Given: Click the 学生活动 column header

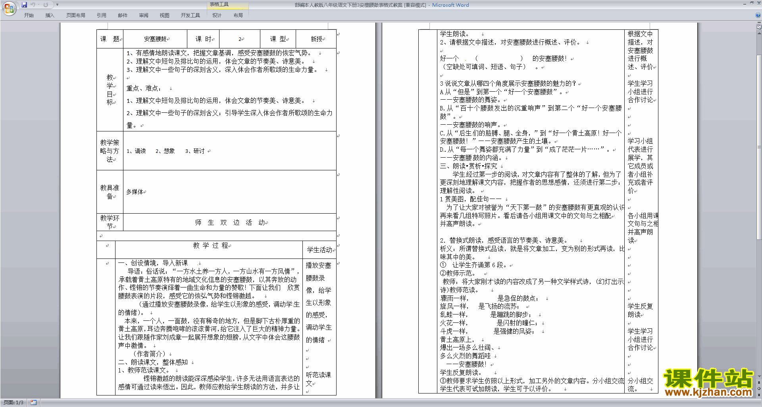Looking at the screenshot, I should tap(319, 250).
